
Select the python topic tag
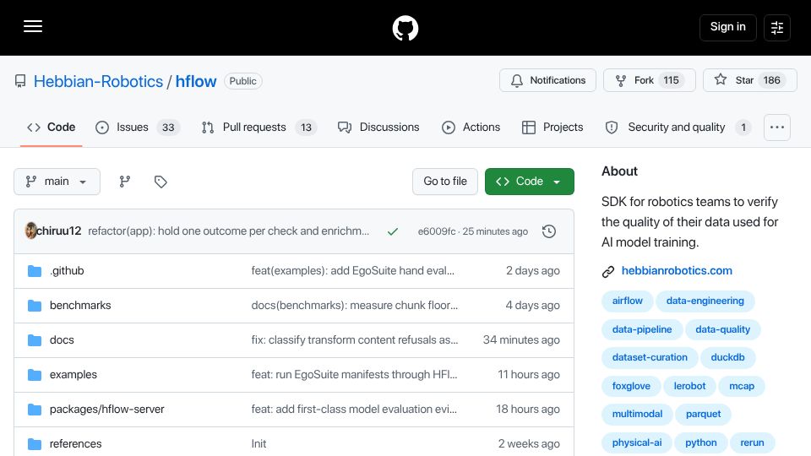tap(701, 443)
